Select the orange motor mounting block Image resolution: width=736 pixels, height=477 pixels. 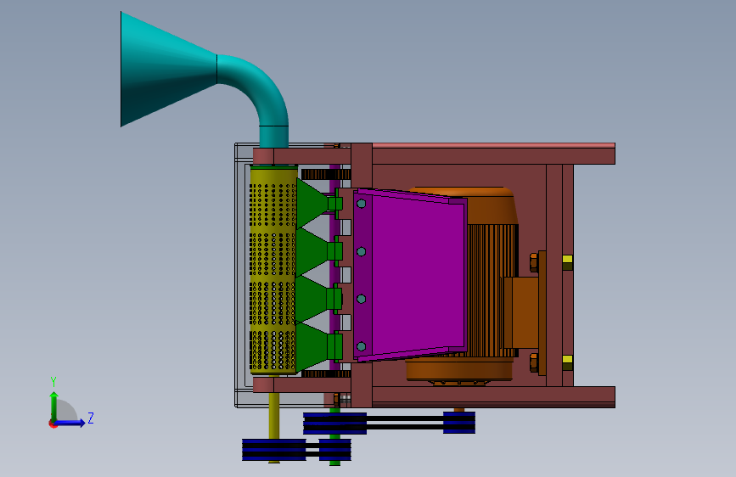pos(522,312)
